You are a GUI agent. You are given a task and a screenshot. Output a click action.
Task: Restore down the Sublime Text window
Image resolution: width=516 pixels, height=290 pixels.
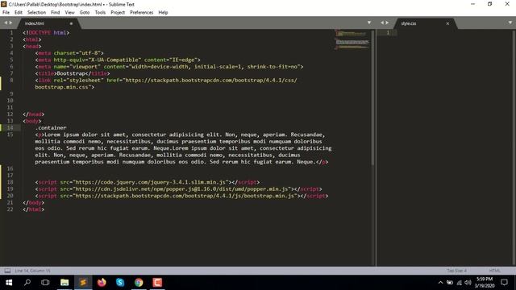pyautogui.click(x=489, y=4)
